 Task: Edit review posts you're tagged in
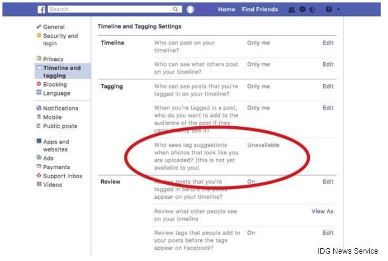coord(328,182)
